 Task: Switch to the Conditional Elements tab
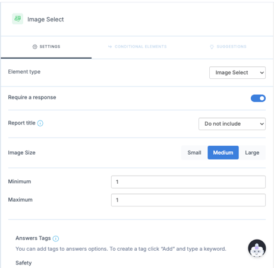click(137, 47)
